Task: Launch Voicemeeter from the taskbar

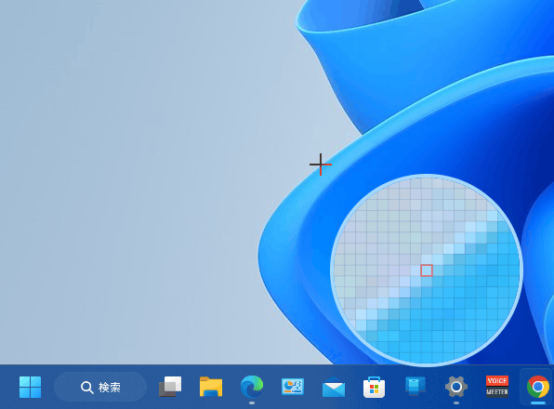Action: (x=497, y=387)
